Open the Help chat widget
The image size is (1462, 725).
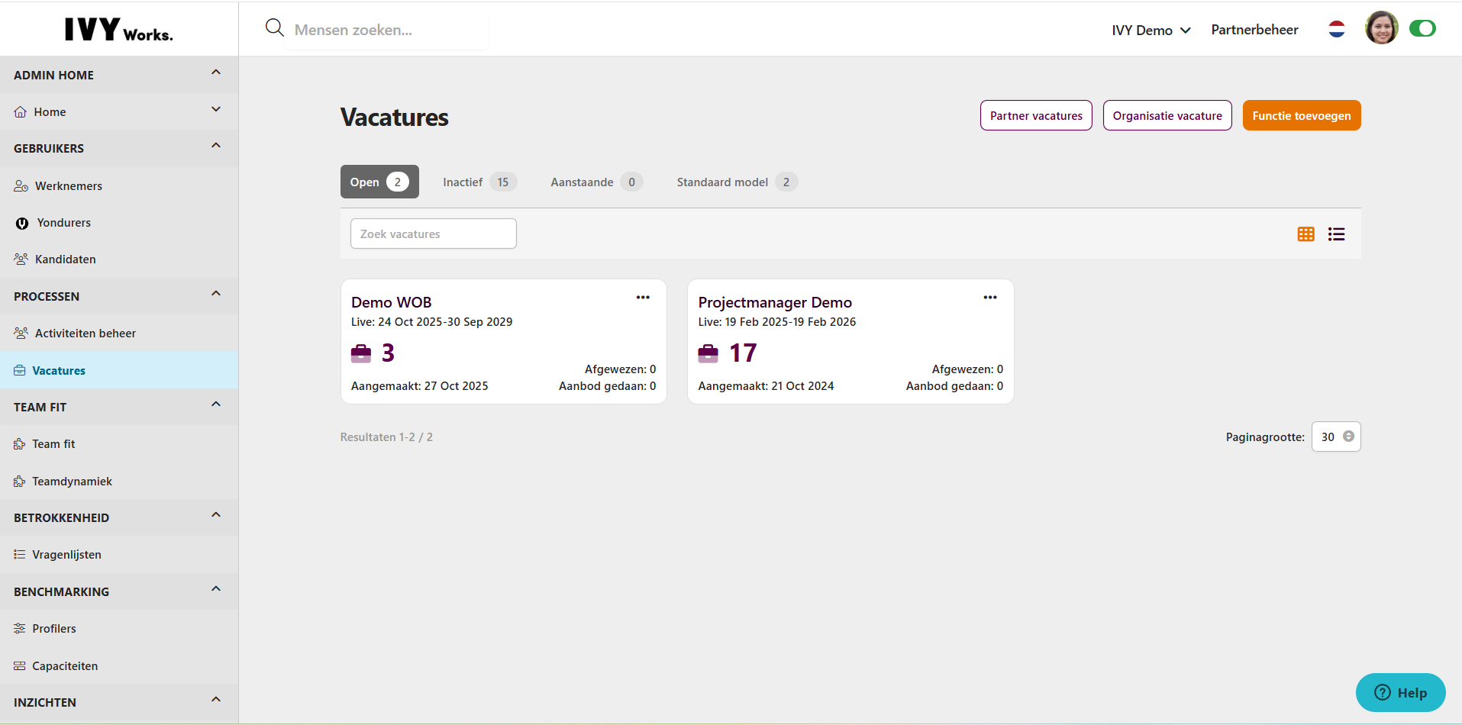pos(1400,692)
